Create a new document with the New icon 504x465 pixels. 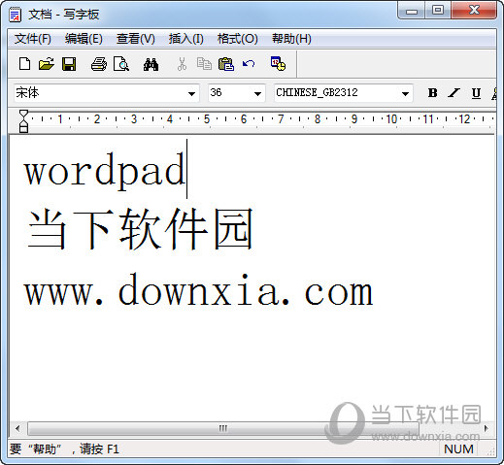click(x=24, y=64)
